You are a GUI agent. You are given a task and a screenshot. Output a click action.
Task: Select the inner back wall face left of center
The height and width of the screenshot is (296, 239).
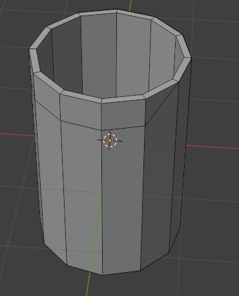[x=99, y=55]
